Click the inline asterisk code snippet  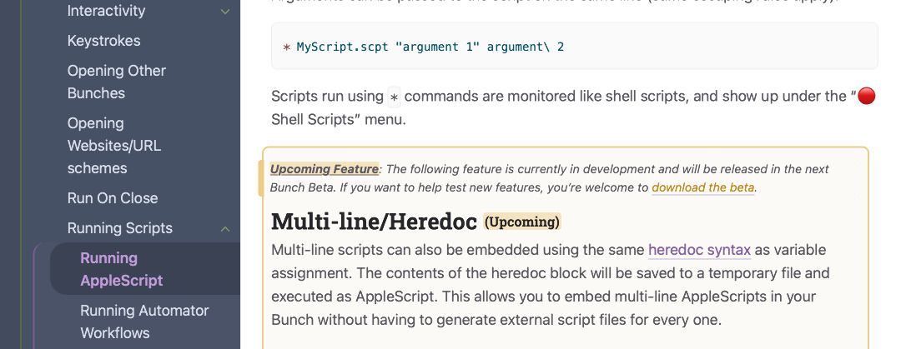(395, 97)
